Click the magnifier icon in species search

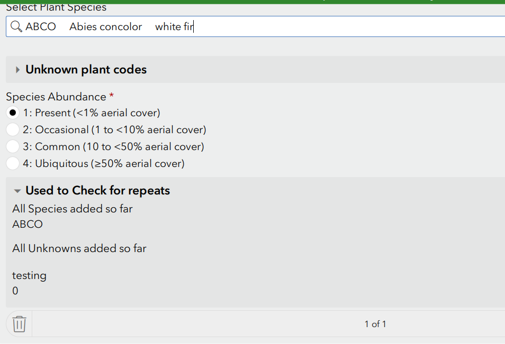click(x=16, y=26)
